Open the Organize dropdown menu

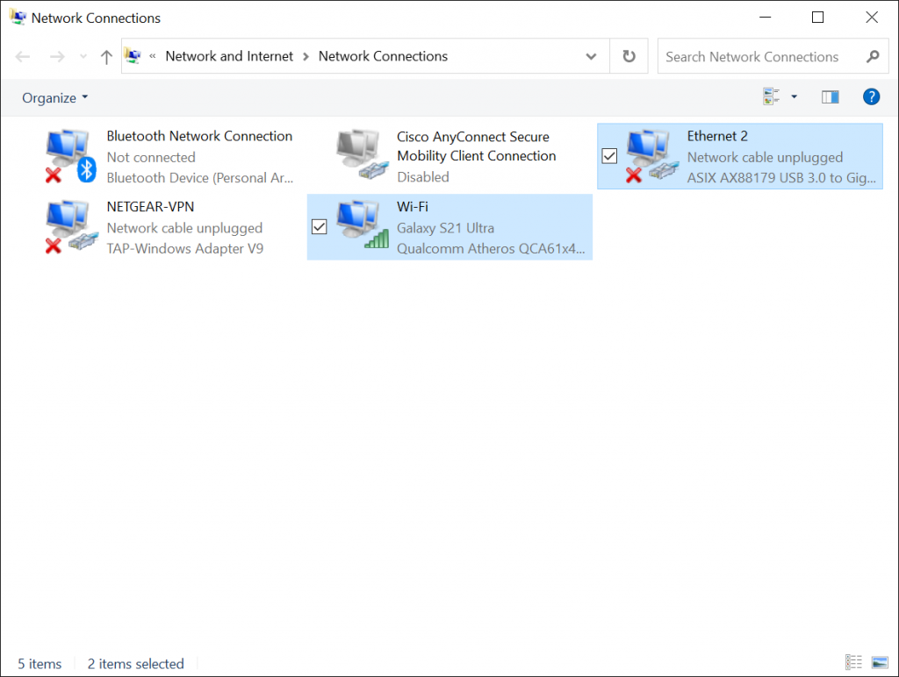(x=55, y=98)
